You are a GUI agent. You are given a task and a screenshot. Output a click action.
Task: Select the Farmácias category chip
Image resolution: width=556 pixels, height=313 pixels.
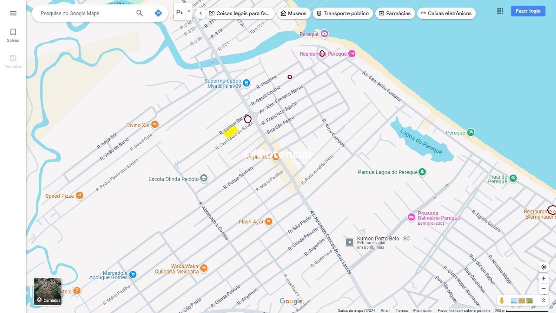pyautogui.click(x=395, y=13)
